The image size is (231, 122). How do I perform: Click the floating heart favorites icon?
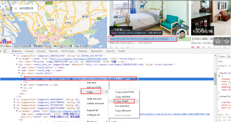[227, 42]
